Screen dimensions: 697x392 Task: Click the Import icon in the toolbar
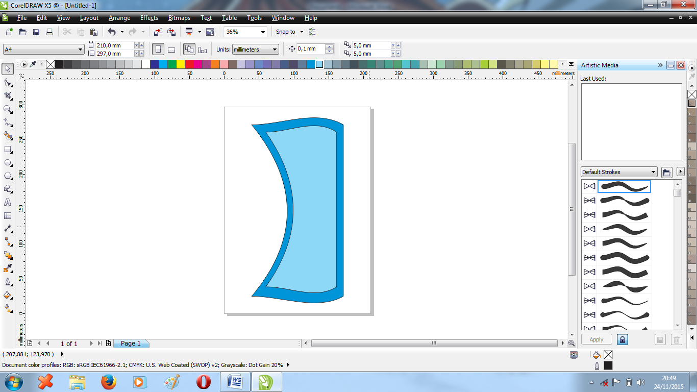(158, 32)
